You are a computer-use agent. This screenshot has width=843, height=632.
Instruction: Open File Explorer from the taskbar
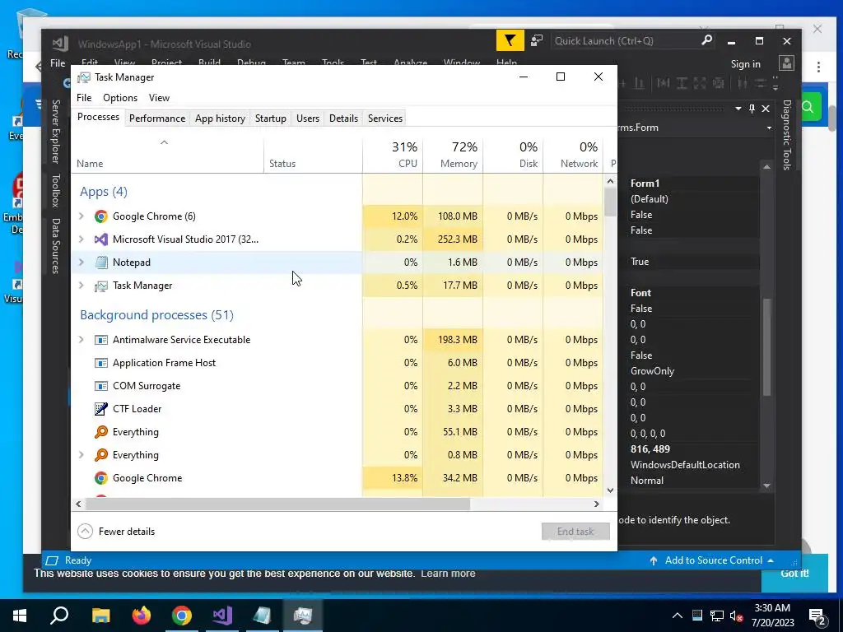tap(100, 616)
